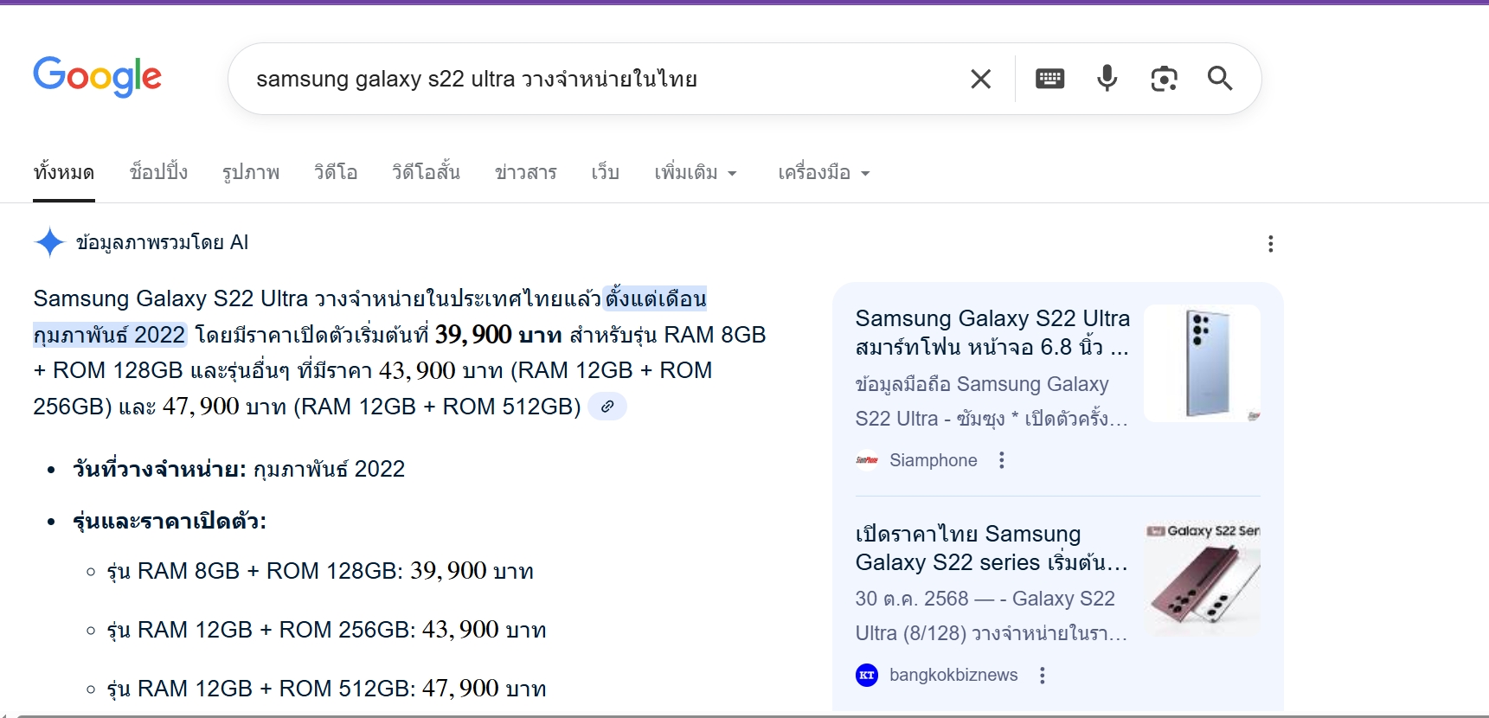This screenshot has height=718, width=1489.
Task: Open the วิดีโอ tab
Action: 336,172
